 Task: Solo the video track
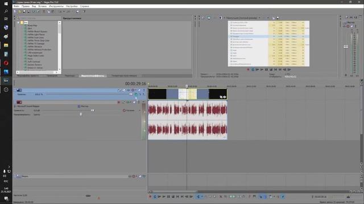click(144, 90)
